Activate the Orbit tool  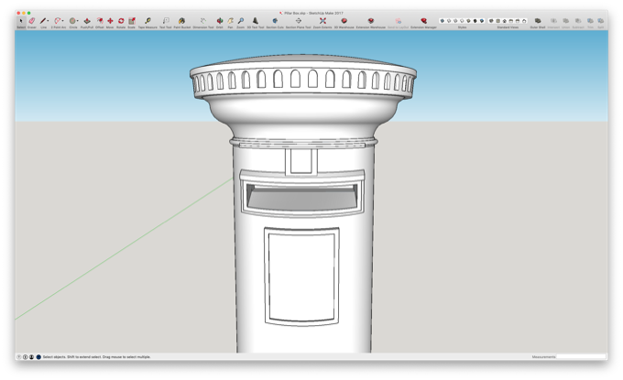[219, 21]
